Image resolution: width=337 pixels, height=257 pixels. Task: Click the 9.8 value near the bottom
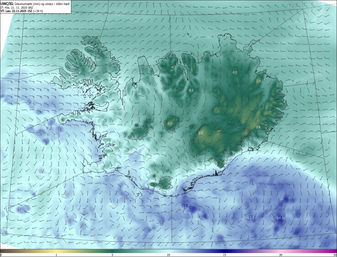tap(81, 243)
